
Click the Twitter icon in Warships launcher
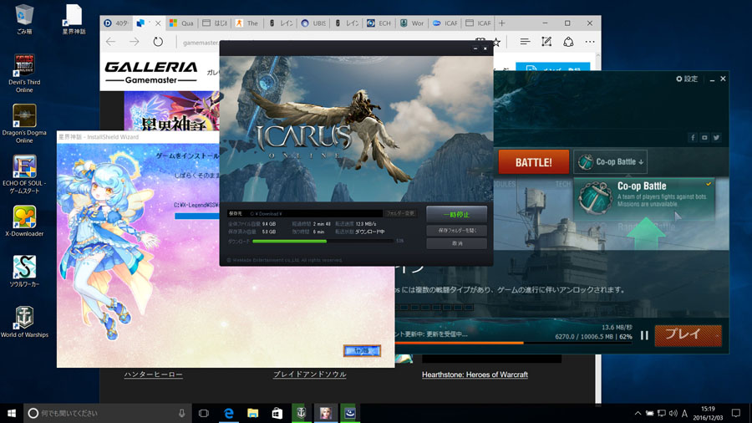(x=716, y=137)
